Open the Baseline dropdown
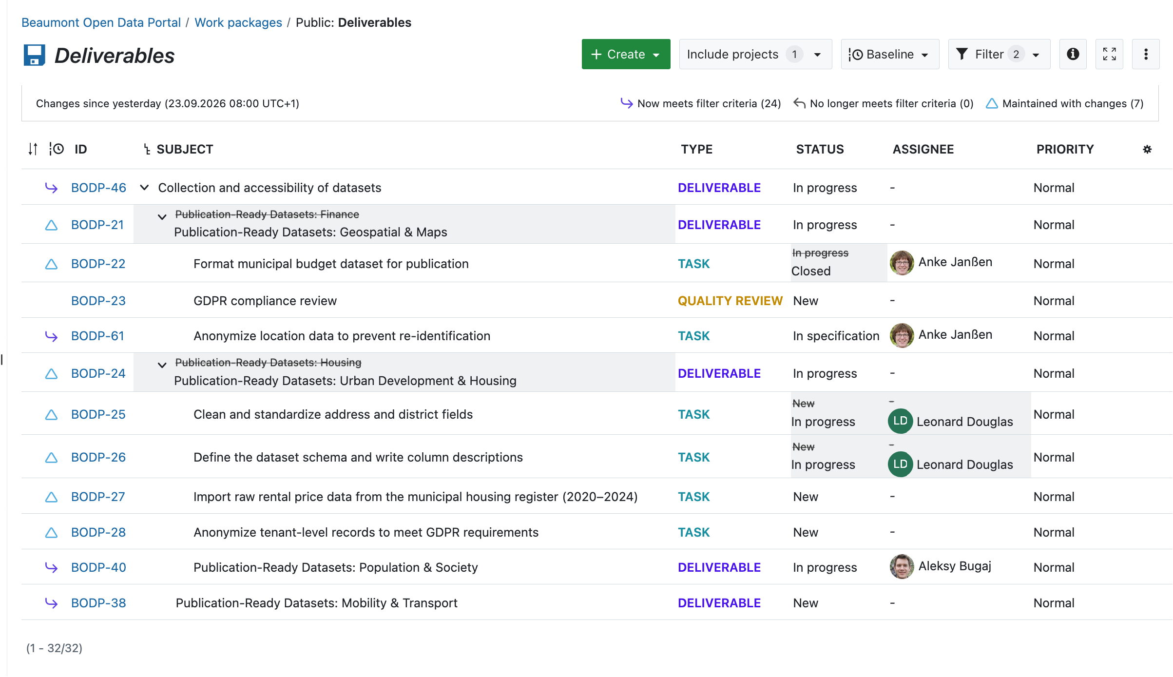1173x677 pixels. pyautogui.click(x=890, y=54)
